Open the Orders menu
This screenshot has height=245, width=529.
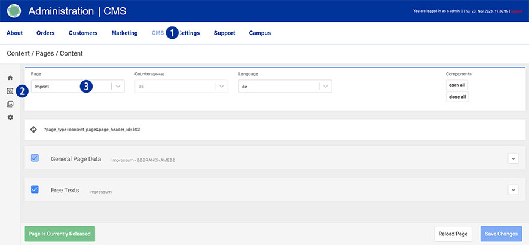click(x=45, y=33)
